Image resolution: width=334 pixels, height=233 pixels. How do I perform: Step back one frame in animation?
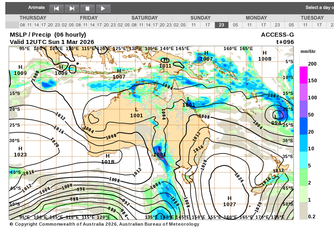[56, 8]
